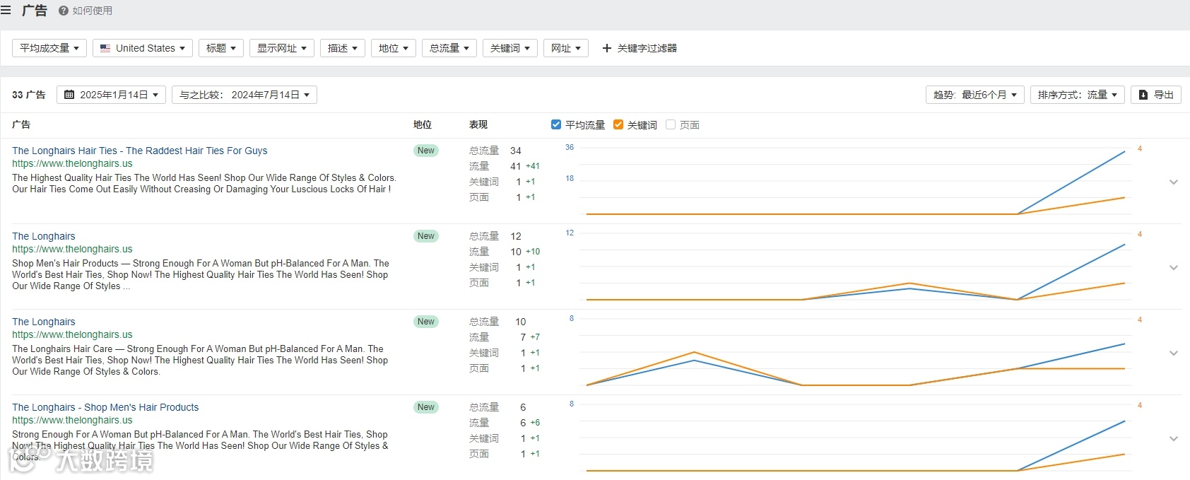The width and height of the screenshot is (1190, 480).
Task: Click the question mark help icon
Action: coord(64,11)
